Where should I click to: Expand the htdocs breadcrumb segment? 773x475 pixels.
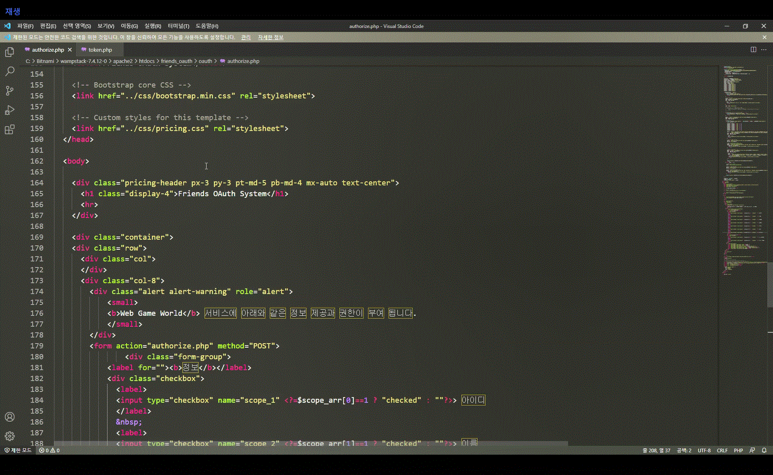[147, 61]
